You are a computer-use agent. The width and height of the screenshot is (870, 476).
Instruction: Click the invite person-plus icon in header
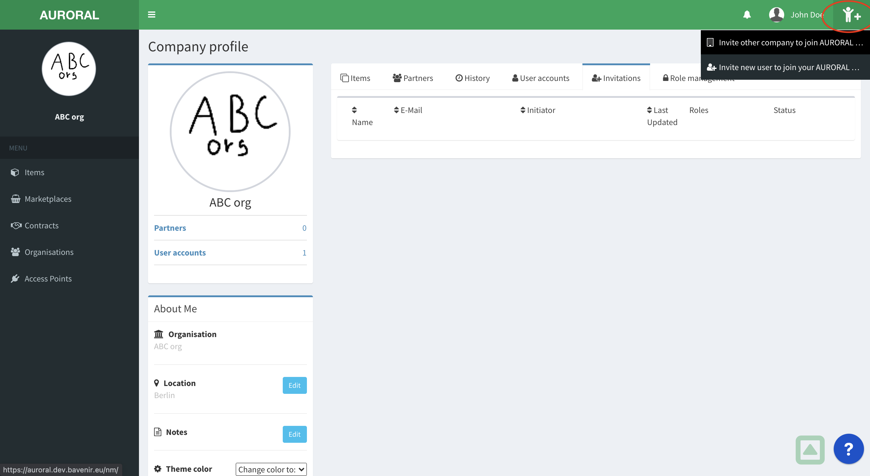[x=851, y=14]
